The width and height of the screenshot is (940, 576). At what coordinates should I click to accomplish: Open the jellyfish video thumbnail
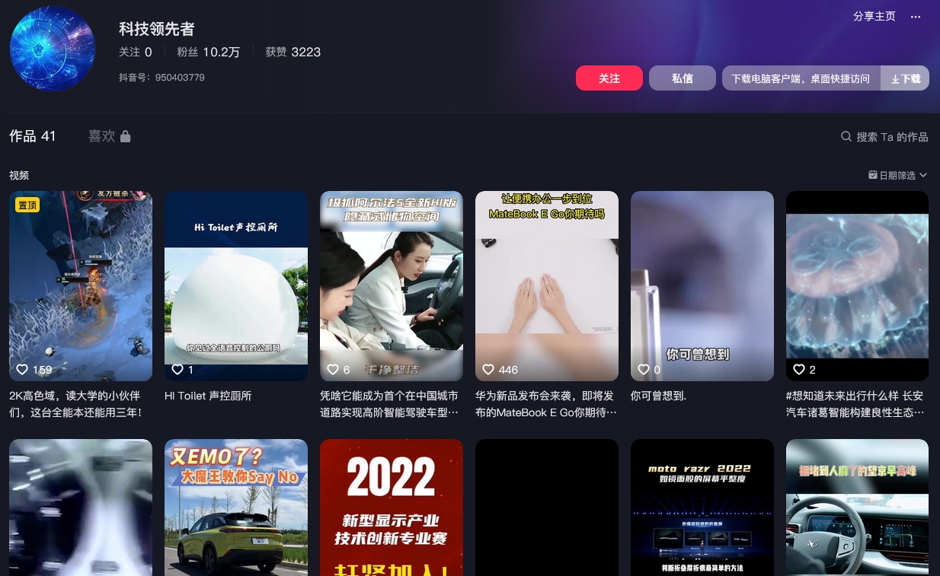point(858,286)
